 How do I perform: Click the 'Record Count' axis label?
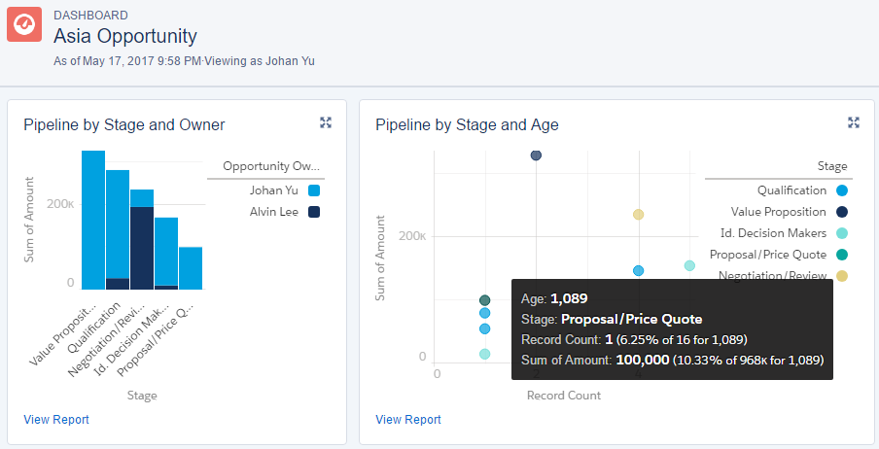tap(563, 396)
